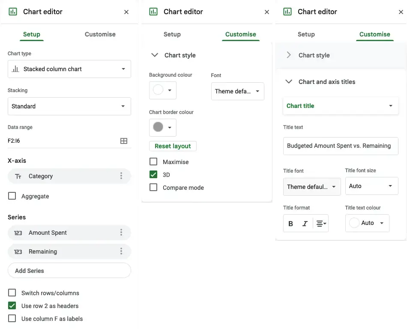Screen dimensions: 407x329
Task: Uncheck the 3D checkbox
Action: (x=153, y=175)
